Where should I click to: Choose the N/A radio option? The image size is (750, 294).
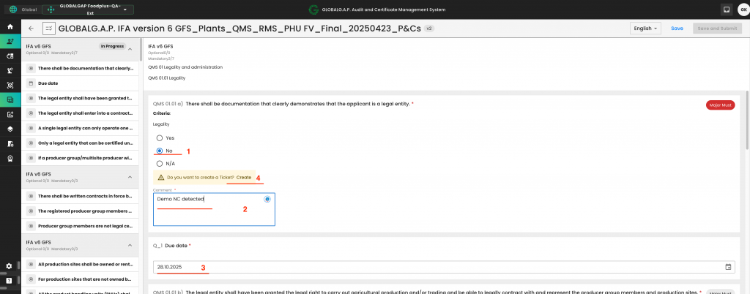click(x=160, y=164)
